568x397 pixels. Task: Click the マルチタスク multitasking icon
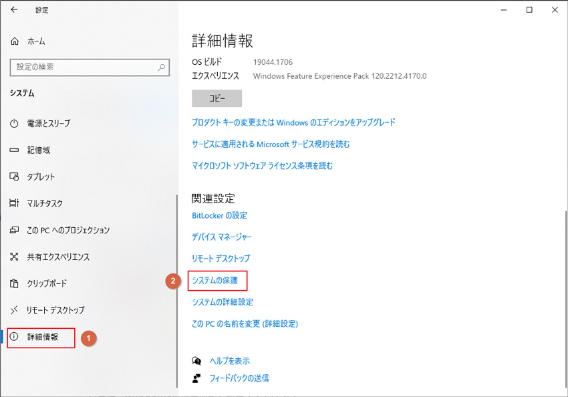click(x=14, y=203)
